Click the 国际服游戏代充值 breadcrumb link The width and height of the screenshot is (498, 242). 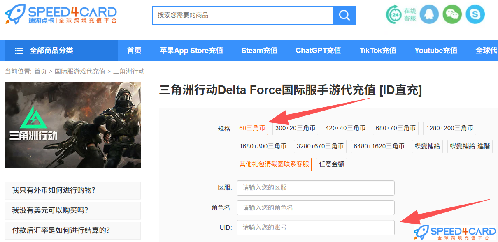[80, 71]
